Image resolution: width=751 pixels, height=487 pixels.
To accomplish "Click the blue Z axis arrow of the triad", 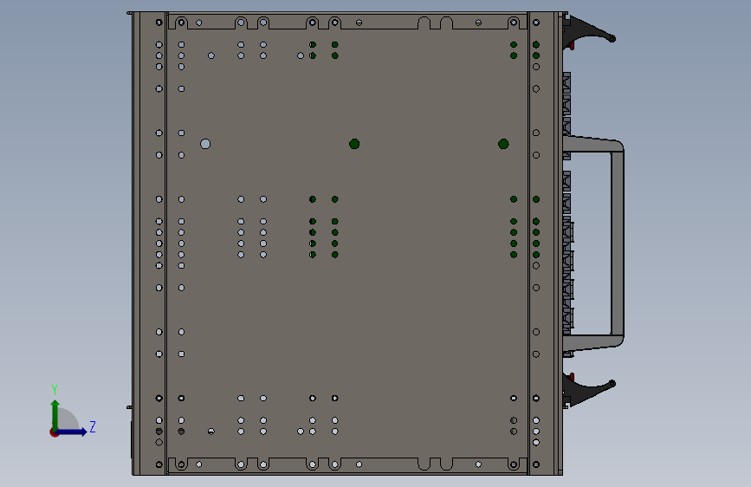I will [x=72, y=432].
